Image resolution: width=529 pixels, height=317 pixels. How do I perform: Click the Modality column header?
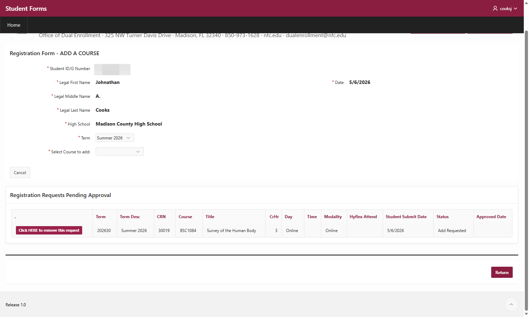tap(333, 217)
